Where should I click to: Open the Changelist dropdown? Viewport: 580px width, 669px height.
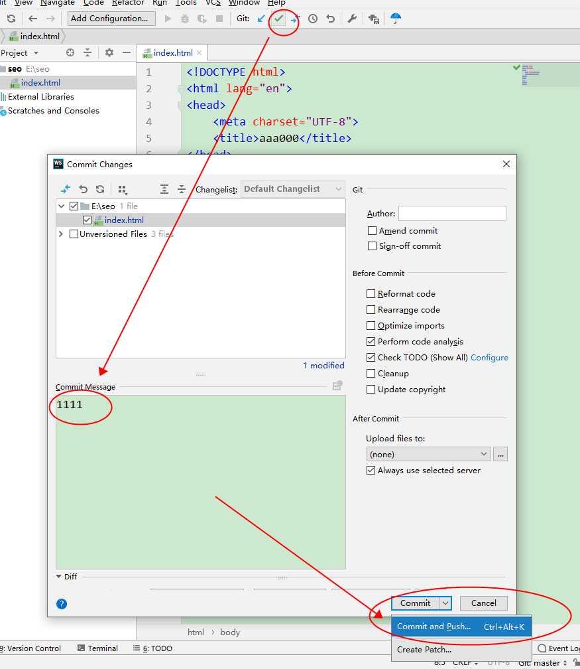[x=293, y=189]
